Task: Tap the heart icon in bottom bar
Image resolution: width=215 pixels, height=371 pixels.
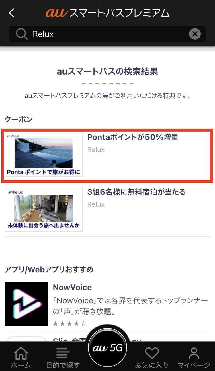Action: (152, 353)
